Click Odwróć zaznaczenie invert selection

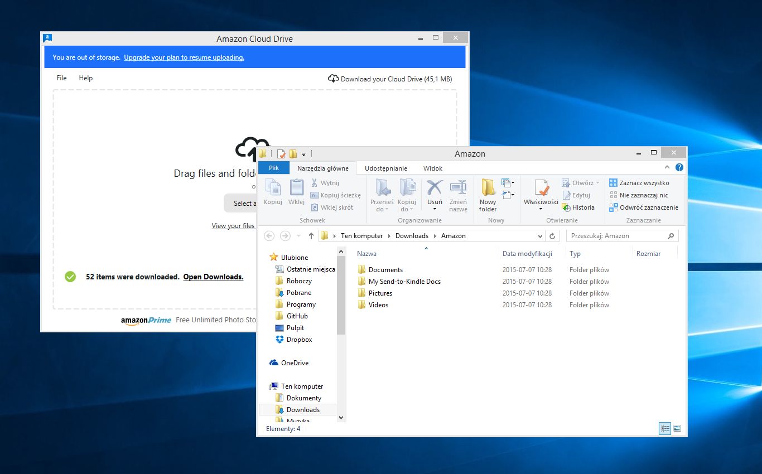pos(644,207)
